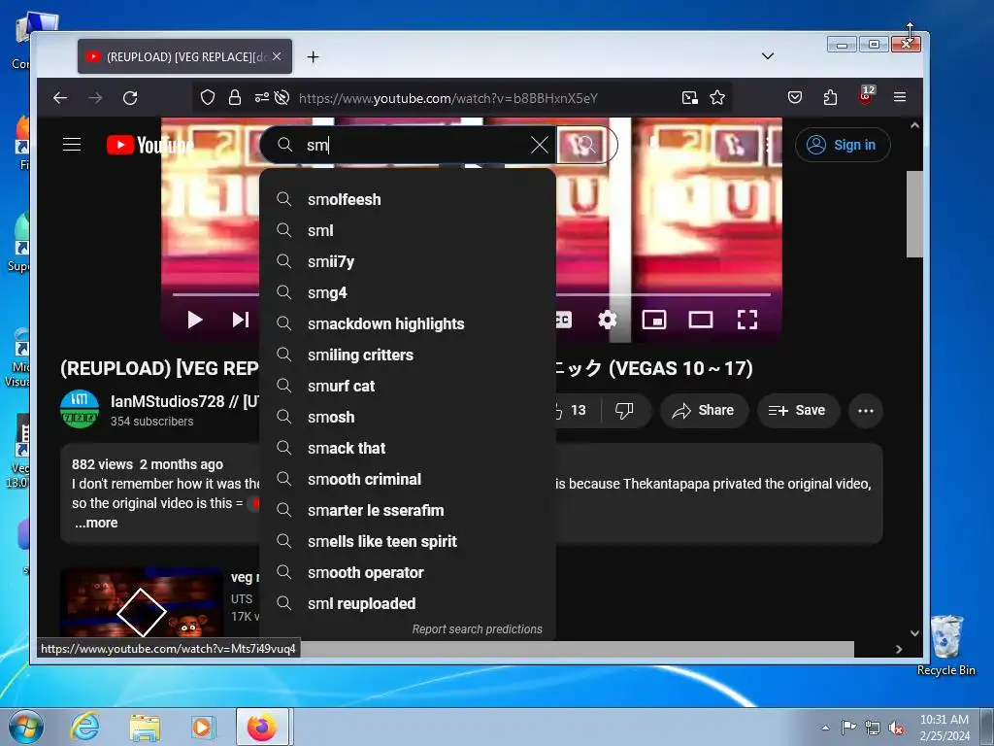The height and width of the screenshot is (746, 994).
Task: Skip to next video
Action: click(x=241, y=320)
